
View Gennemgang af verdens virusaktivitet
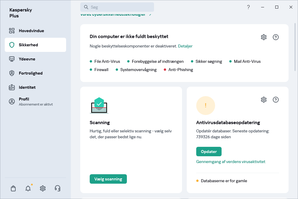(x=230, y=162)
